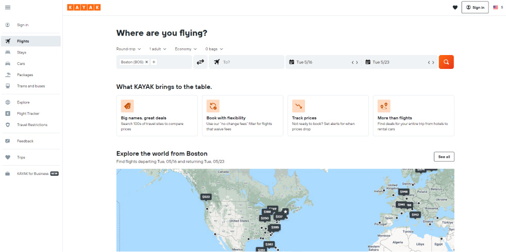Click the Sign in button in header

click(x=475, y=8)
